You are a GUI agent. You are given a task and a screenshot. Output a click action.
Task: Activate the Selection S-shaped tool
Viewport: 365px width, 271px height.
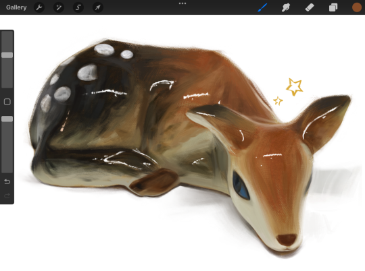(78, 7)
